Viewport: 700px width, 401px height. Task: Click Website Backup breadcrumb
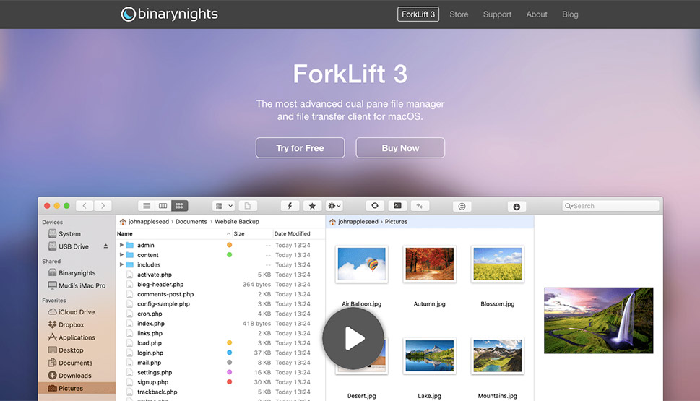[237, 222]
